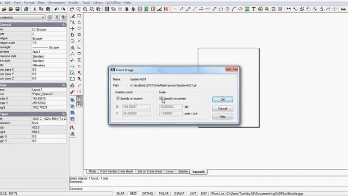
Task: Open the gCADPlus menu
Action: pyautogui.click(x=114, y=3)
